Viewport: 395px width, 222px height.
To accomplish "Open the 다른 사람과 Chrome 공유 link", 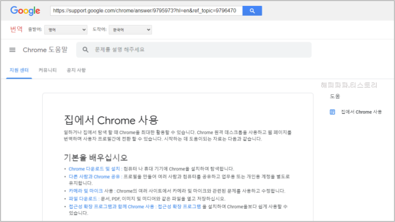I will click(94, 177).
